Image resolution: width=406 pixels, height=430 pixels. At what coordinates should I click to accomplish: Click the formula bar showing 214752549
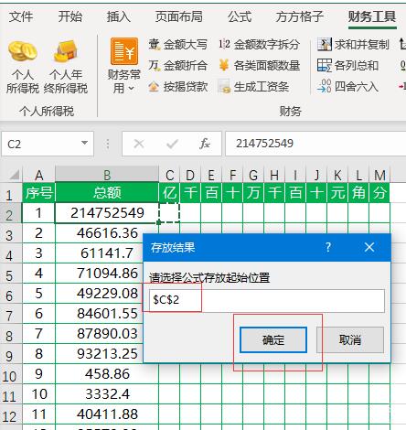(315, 144)
